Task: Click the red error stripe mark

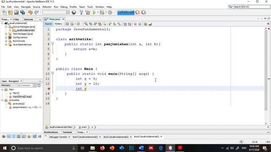Action: 269,79
